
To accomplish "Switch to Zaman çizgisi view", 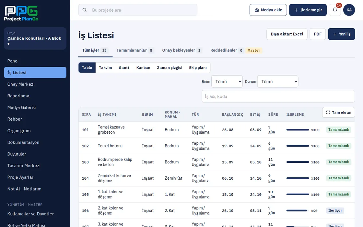I will [x=170, y=68].
